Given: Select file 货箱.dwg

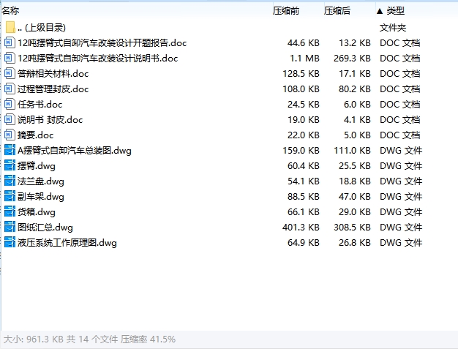Looking at the screenshot, I should pyautogui.click(x=37, y=211).
